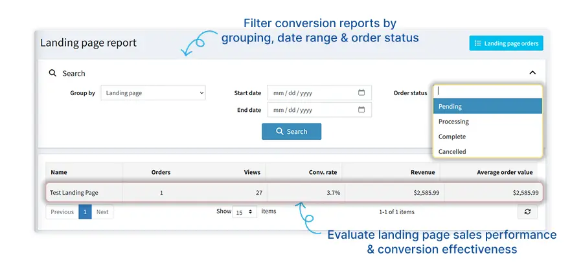Click the 1-1 of 1 items text
The image size is (583, 262).
coord(396,212)
